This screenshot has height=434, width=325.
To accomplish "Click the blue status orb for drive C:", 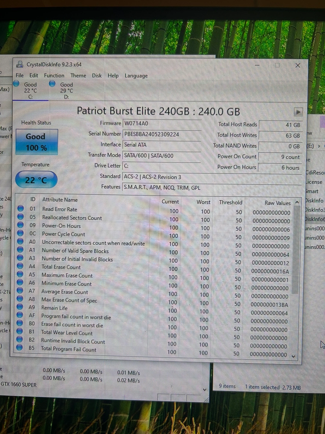I will 16,83.
